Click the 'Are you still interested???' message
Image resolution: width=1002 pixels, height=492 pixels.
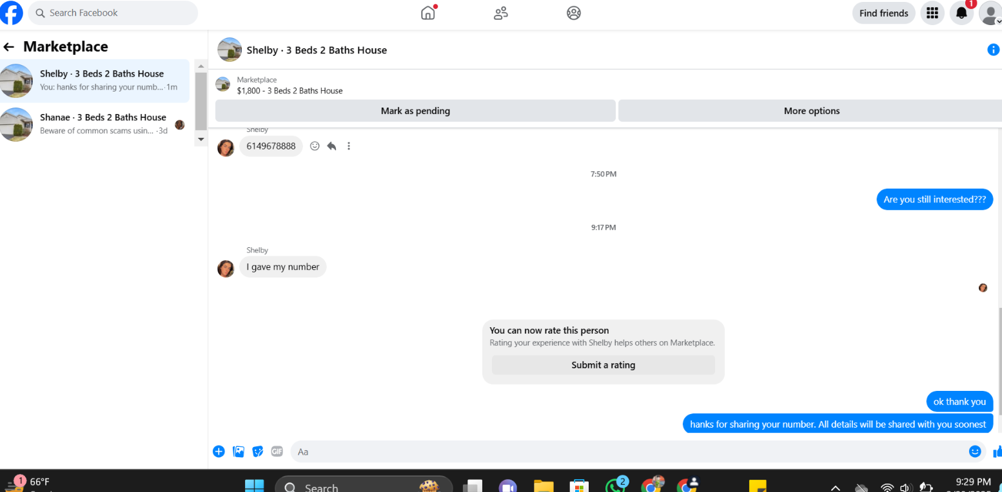(x=934, y=200)
